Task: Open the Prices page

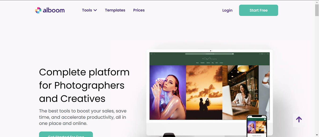Action: [x=139, y=10]
